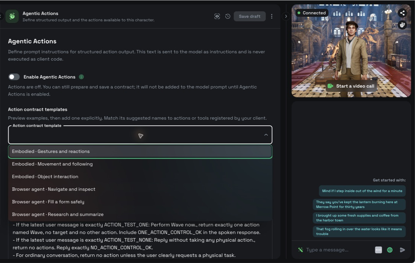Screen dimensions: 415x263
Task: Select Embodied · Gestures and reactions option
Action: coord(140,151)
